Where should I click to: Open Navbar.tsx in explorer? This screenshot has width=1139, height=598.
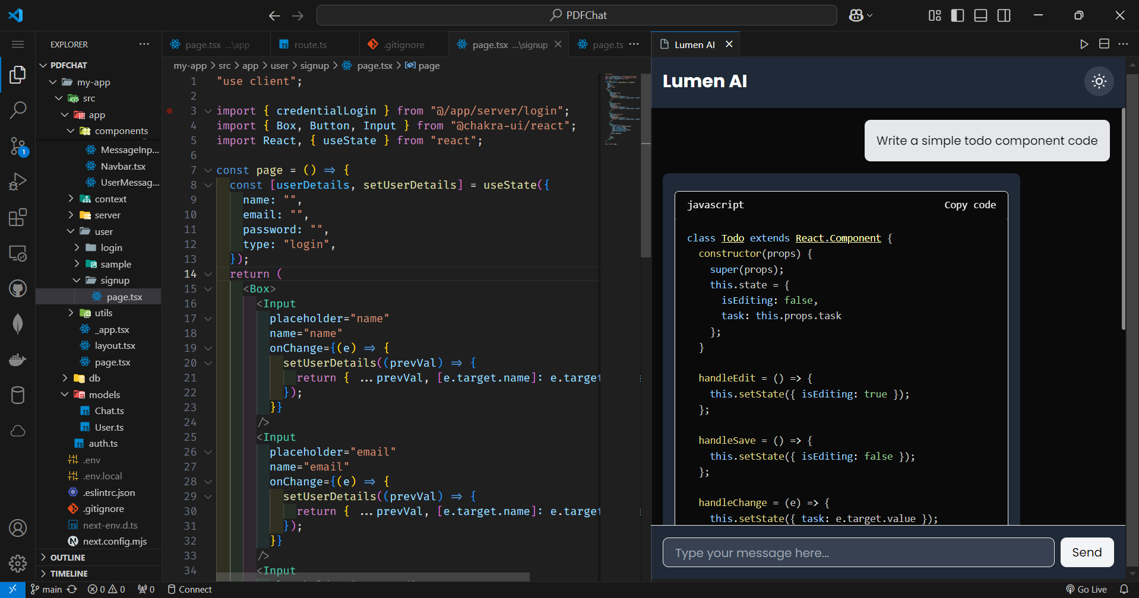click(x=123, y=166)
